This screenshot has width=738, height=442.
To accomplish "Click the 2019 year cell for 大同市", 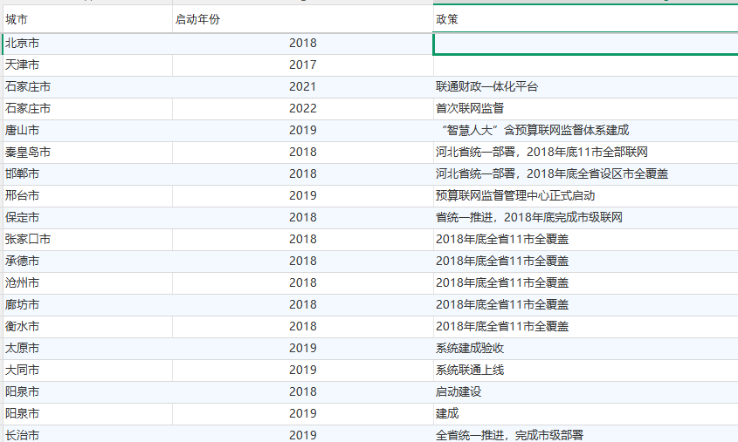I will pos(303,371).
